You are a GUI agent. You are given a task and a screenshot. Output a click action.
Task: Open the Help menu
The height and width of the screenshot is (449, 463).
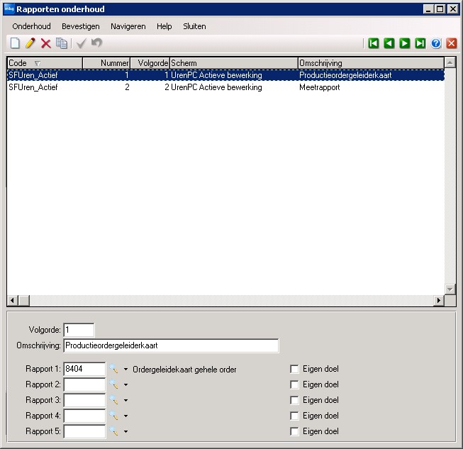click(164, 26)
